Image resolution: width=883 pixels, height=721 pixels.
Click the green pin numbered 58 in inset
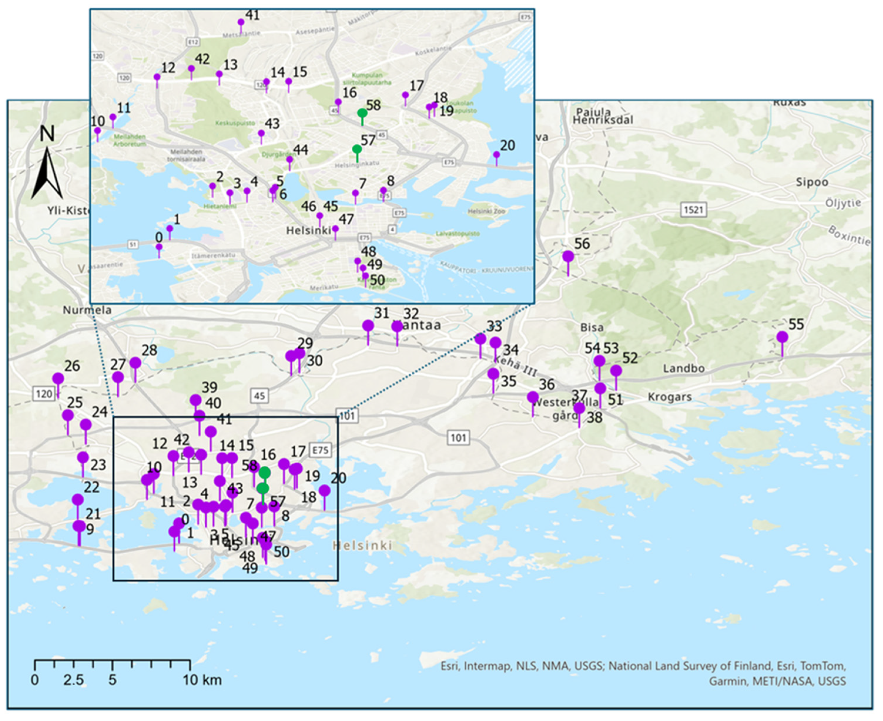pos(362,113)
